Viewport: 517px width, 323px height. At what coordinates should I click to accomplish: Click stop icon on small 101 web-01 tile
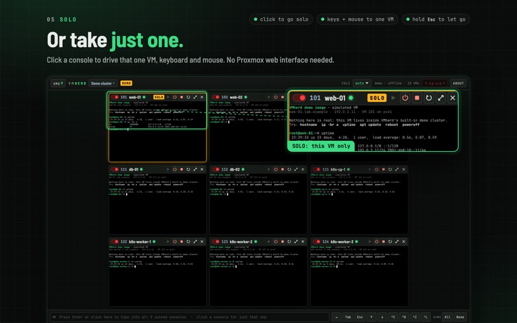coord(182,98)
